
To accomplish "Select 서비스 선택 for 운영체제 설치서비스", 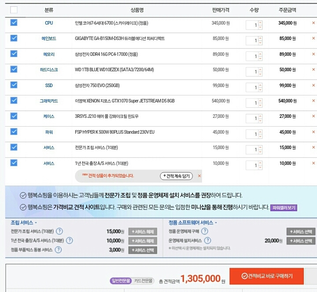I will 301,241.
